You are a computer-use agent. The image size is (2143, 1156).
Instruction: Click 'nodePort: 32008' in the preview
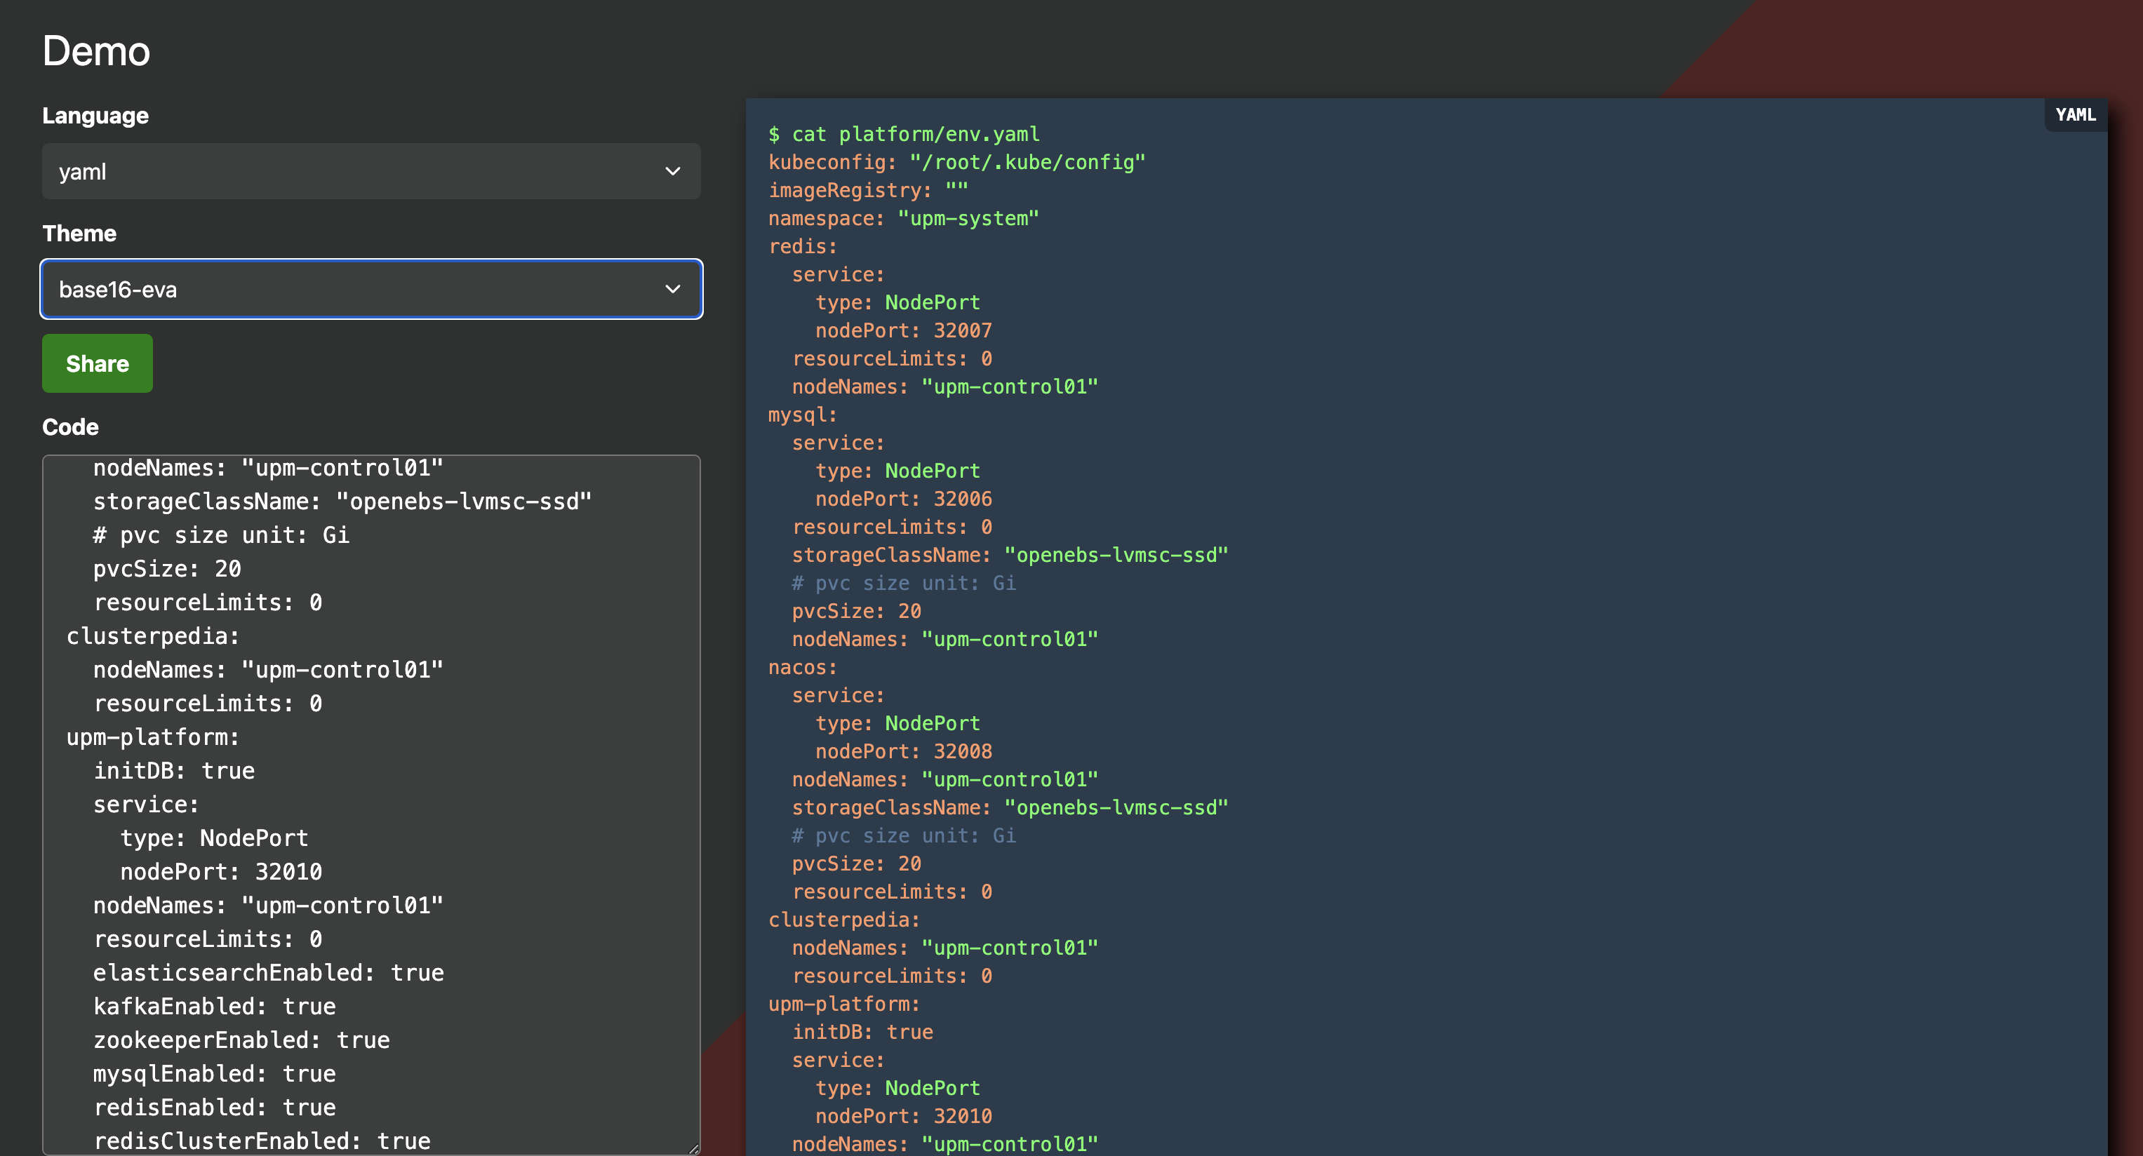pos(904,752)
